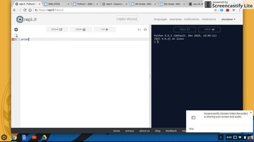The image size is (254, 142).
Task: Click the console prompt line
Action: pyautogui.click(x=197, y=42)
